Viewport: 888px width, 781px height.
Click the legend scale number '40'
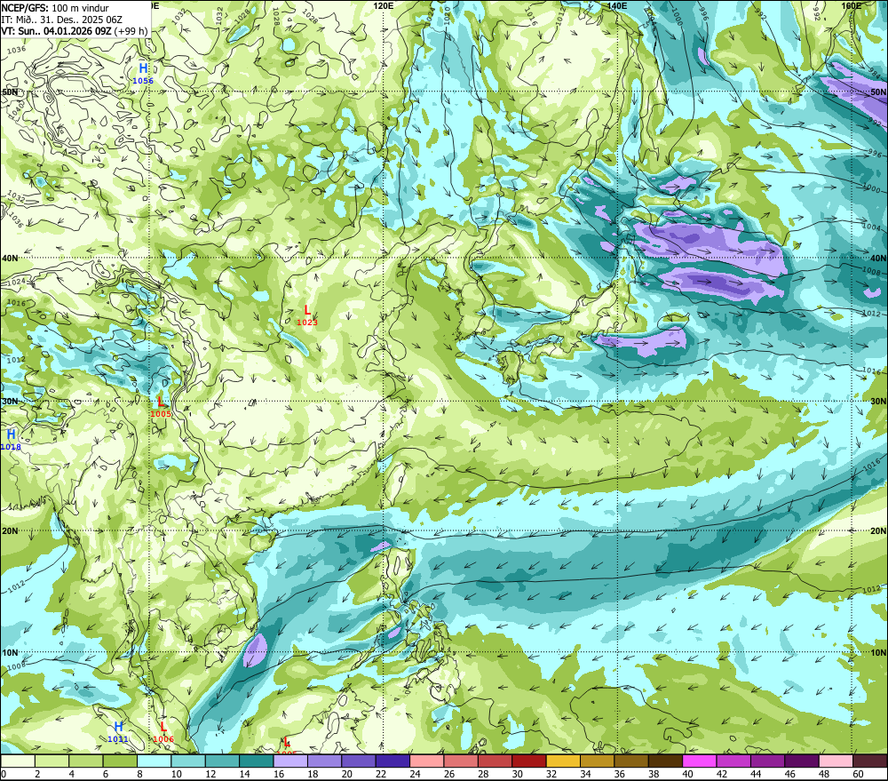coord(687,774)
